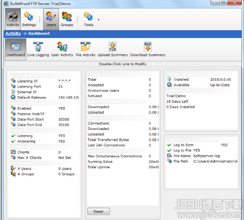Select the 'Running Since' row

(x=123, y=161)
